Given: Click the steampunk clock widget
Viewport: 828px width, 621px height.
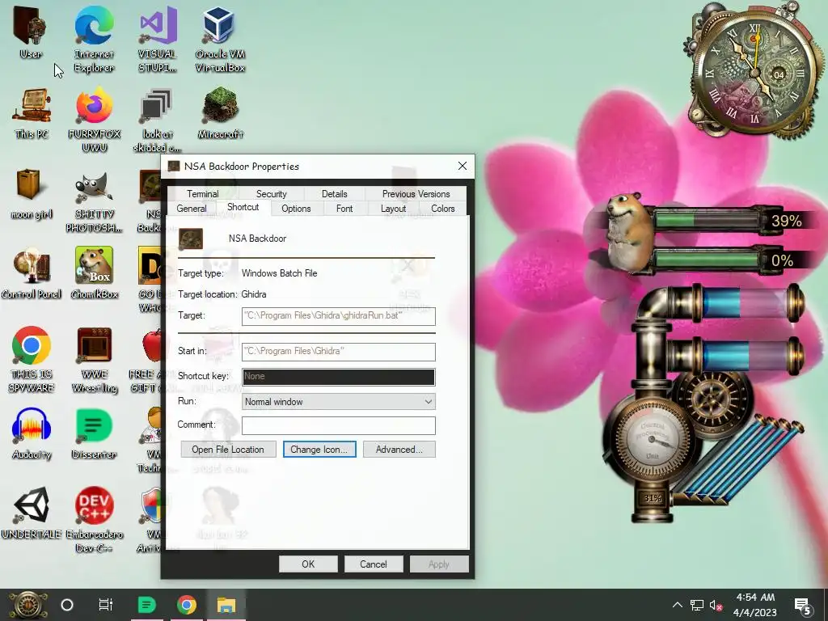Looking at the screenshot, I should point(754,71).
